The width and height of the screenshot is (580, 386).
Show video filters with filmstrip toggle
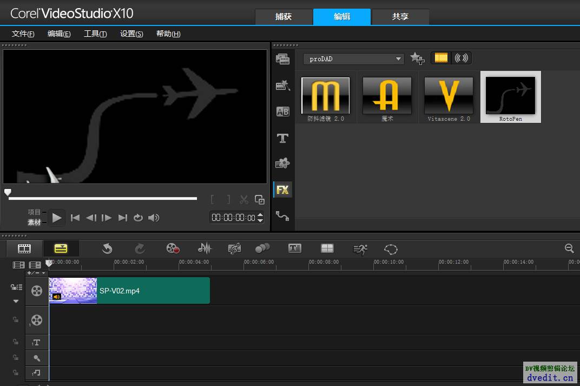pos(441,58)
